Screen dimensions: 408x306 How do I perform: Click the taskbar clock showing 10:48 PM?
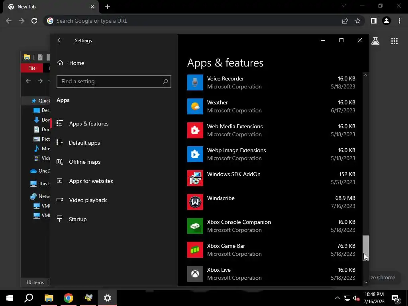click(374, 298)
